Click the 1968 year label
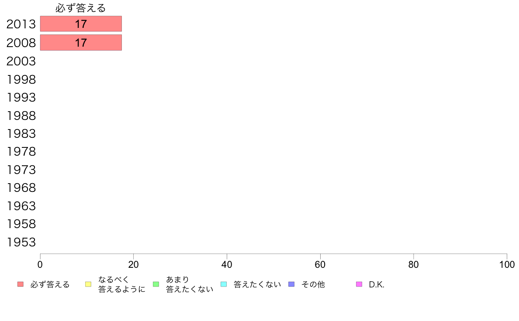Image resolution: width=519 pixels, height=321 pixels. click(21, 188)
